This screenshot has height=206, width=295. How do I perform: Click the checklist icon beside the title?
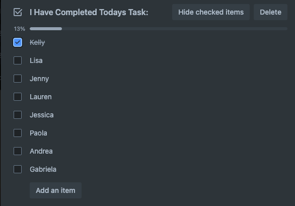18,13
